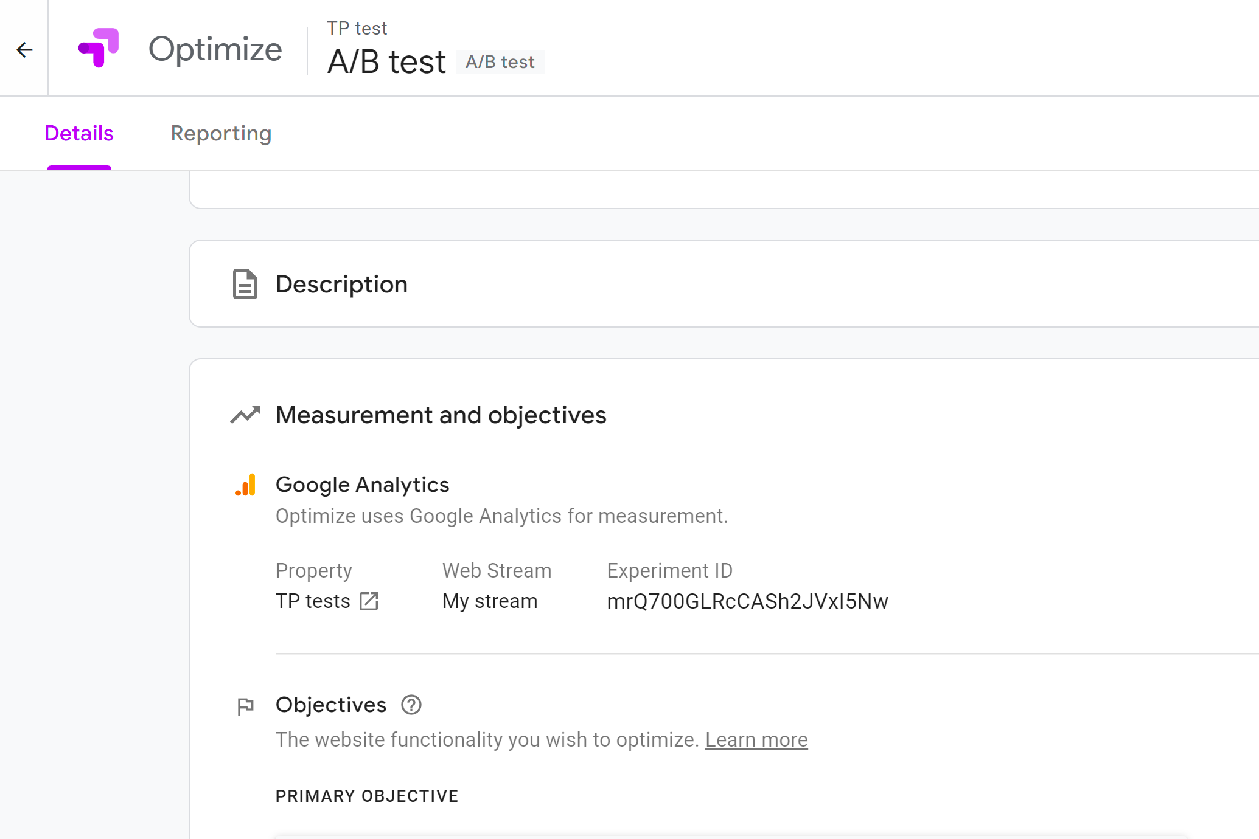The width and height of the screenshot is (1259, 839).
Task: Click the Google Optimize logo
Action: [x=99, y=47]
